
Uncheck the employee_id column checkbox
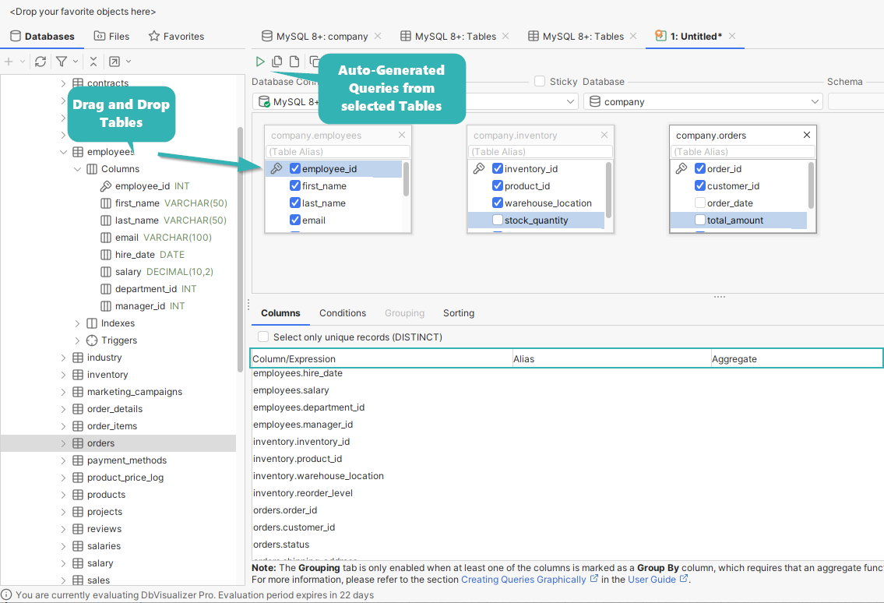click(x=295, y=168)
